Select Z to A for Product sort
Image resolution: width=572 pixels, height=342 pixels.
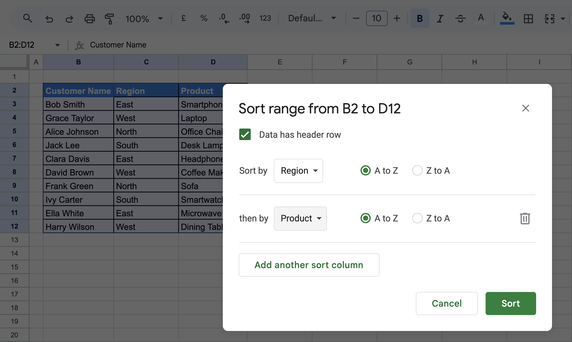click(x=417, y=218)
